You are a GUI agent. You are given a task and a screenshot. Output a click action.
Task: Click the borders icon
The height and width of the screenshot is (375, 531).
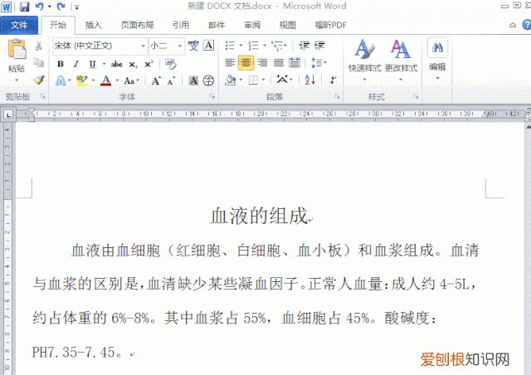point(253,80)
